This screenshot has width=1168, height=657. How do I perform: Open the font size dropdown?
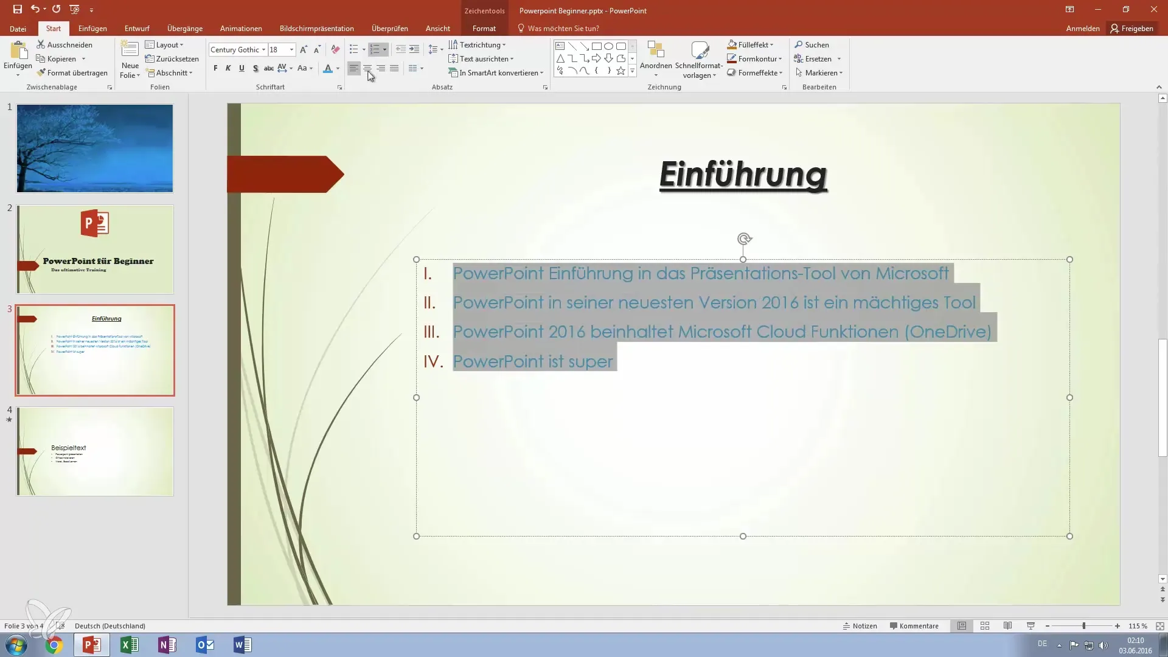pos(292,50)
